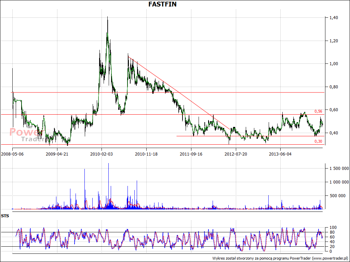350x262 pixels.
Task: Click the 0,40 price axis value
Action: (x=334, y=133)
